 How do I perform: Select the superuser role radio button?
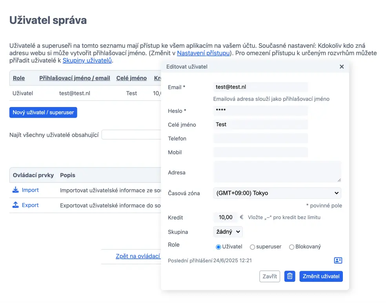(x=253, y=247)
